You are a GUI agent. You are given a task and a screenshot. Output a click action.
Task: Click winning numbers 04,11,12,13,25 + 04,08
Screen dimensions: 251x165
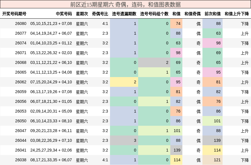click(51, 72)
